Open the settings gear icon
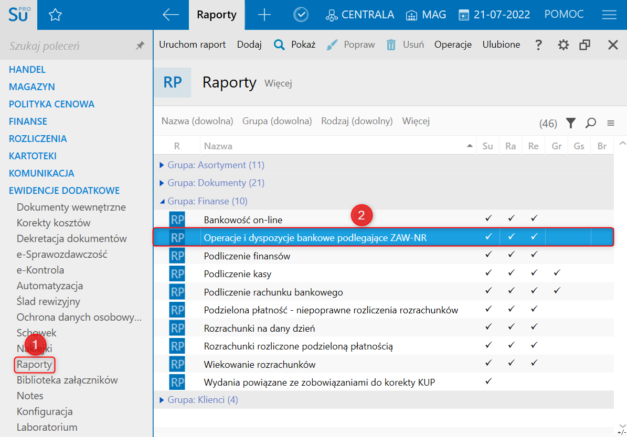Screen dimensions: 627x437 (563, 45)
